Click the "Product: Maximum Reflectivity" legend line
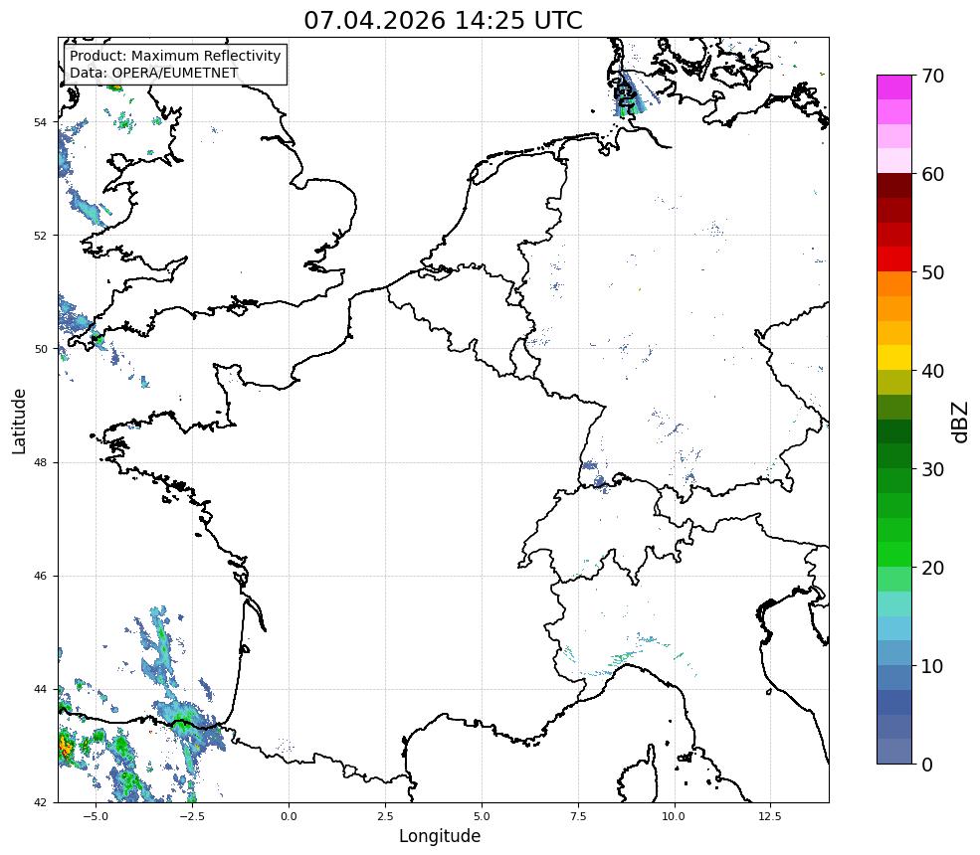The image size is (980, 855). pos(175,56)
